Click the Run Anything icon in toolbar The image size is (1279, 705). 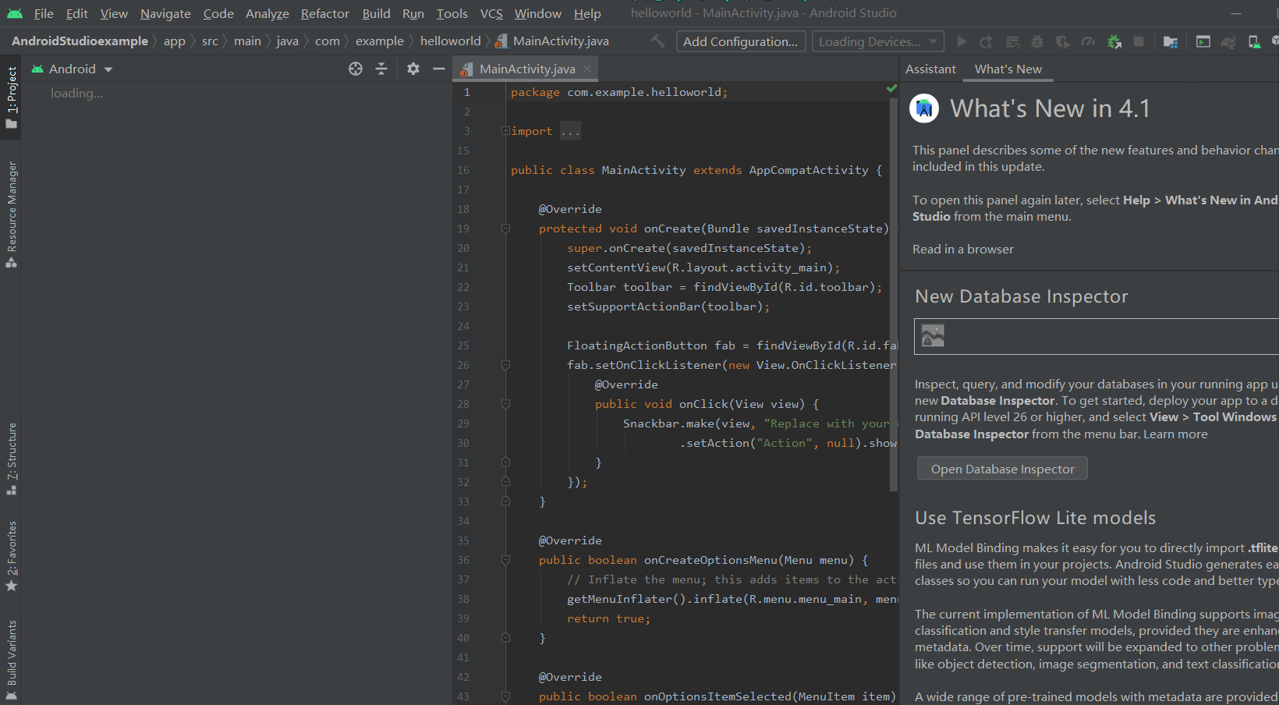[x=1203, y=41]
